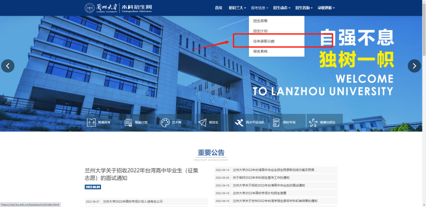This screenshot has height=207, width=426.
Task: Click the 2022-05-14 date text
Action: point(222,170)
